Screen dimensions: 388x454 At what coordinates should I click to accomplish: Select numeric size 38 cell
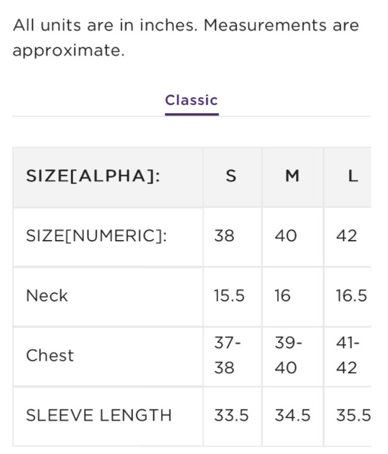pos(224,236)
